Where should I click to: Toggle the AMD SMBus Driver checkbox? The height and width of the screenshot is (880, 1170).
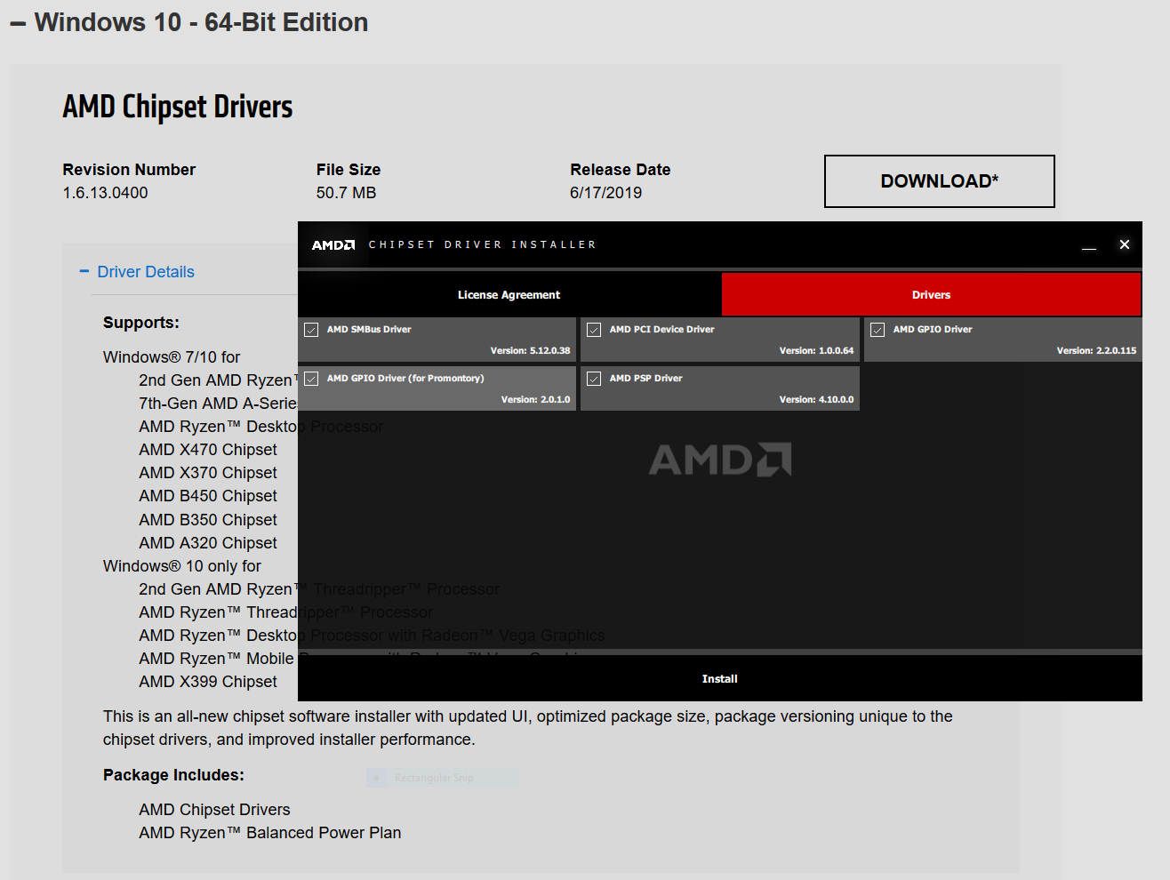(x=311, y=330)
